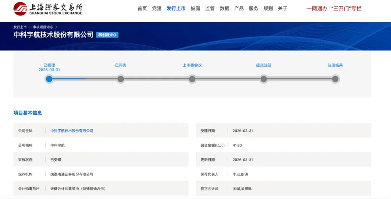
Task: Go to 发行上市 in breadcrumb
Action: [x=20, y=27]
